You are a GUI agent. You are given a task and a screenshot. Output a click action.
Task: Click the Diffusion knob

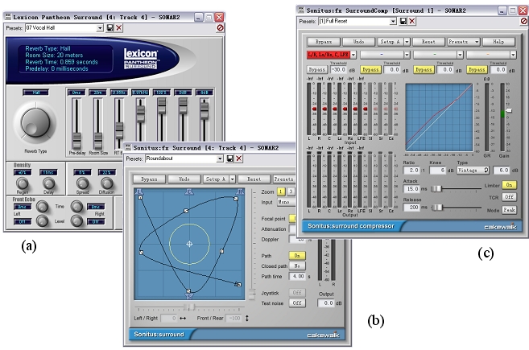pos(106,183)
